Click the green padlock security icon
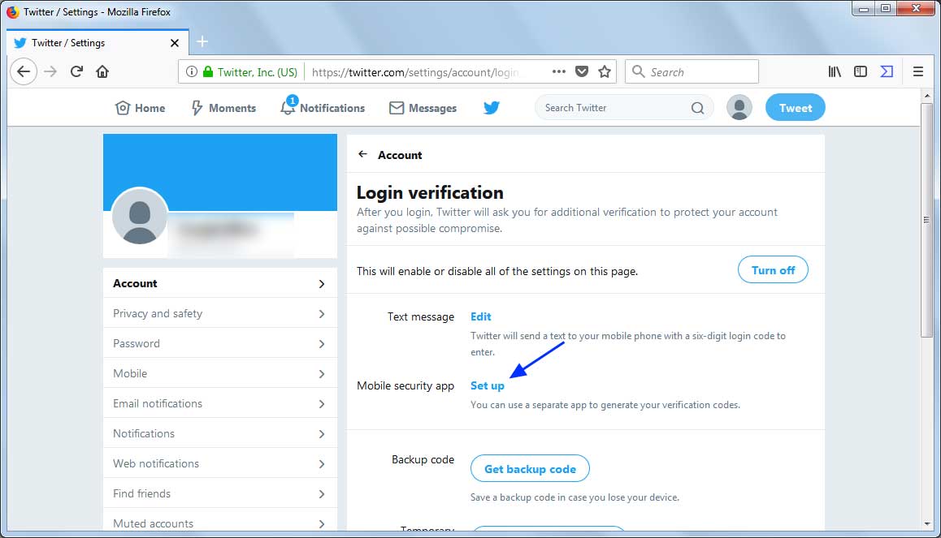The width and height of the screenshot is (941, 538). coord(208,72)
